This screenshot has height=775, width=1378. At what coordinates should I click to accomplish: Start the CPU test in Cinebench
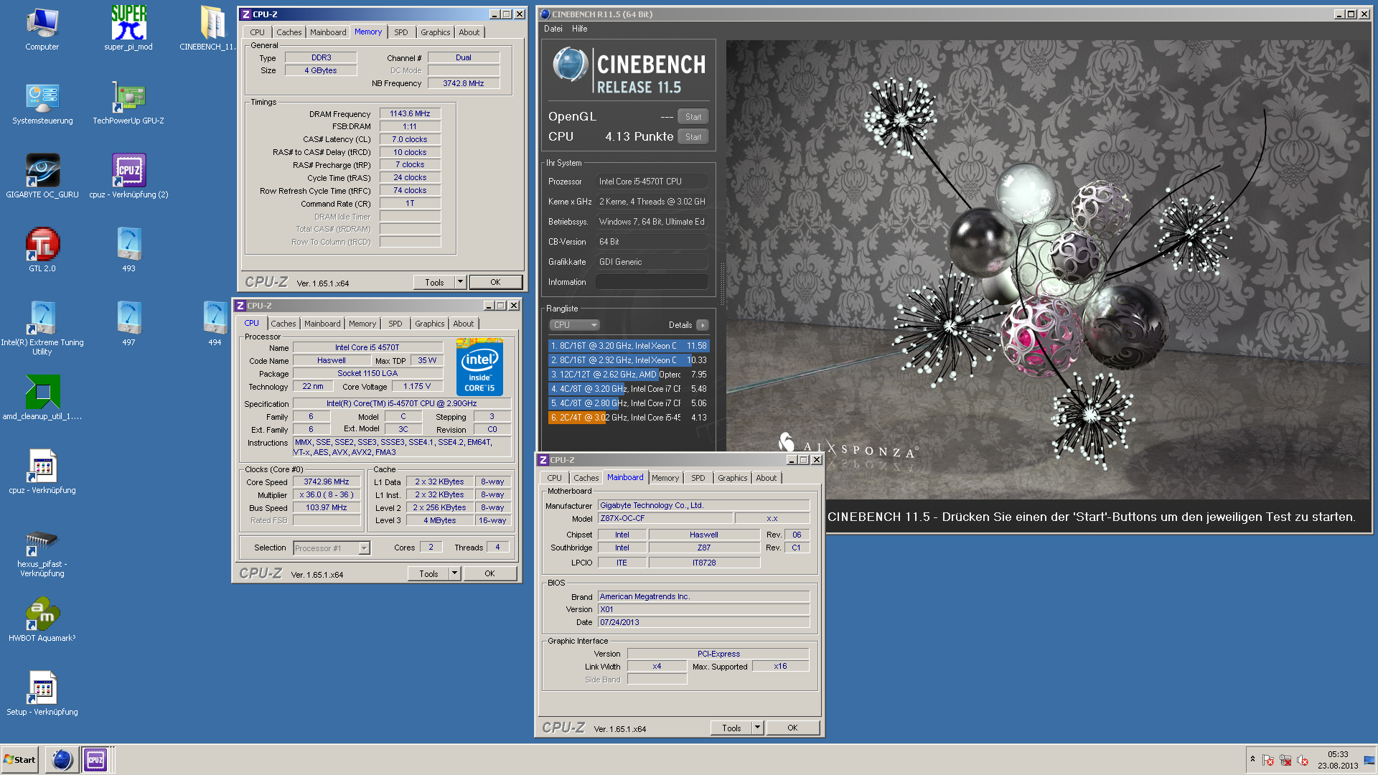tap(693, 136)
